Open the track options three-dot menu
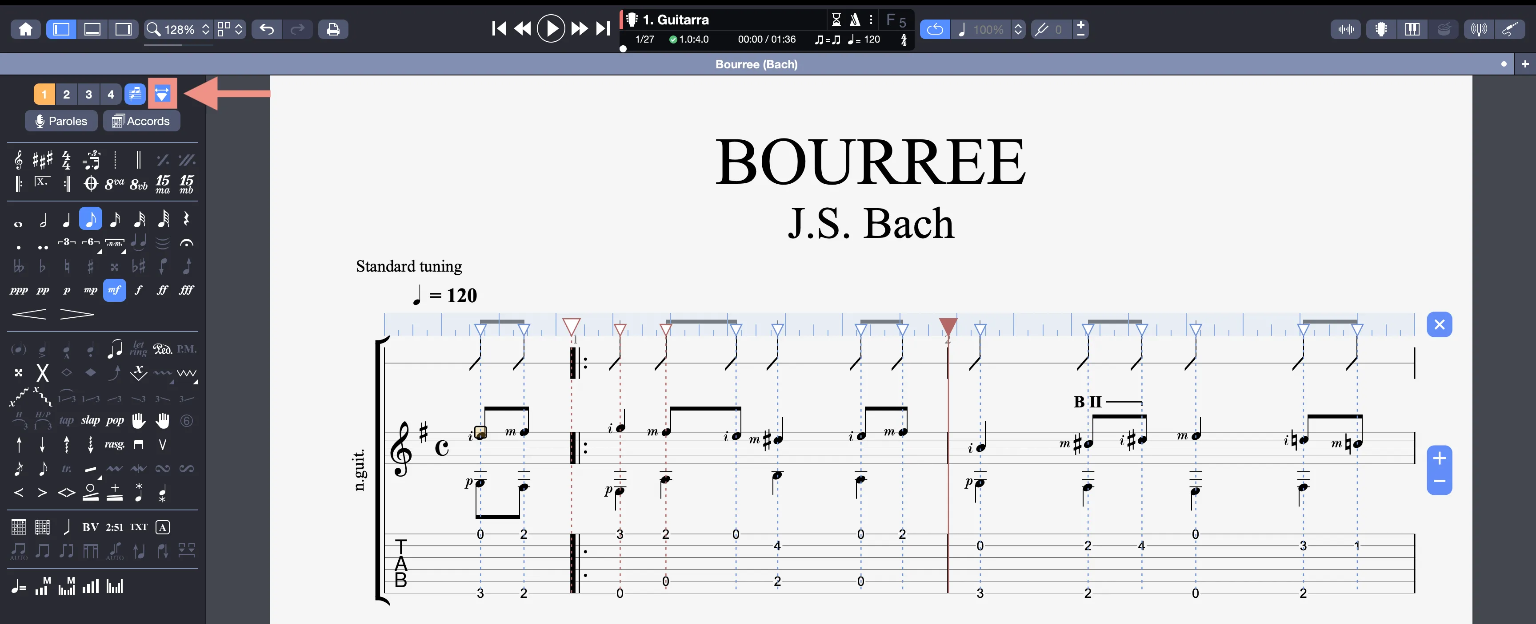This screenshot has height=624, width=1536. tap(871, 20)
